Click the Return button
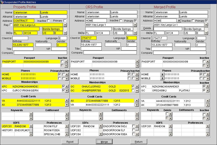Viewport: 217px width, 145px height. tap(138, 142)
